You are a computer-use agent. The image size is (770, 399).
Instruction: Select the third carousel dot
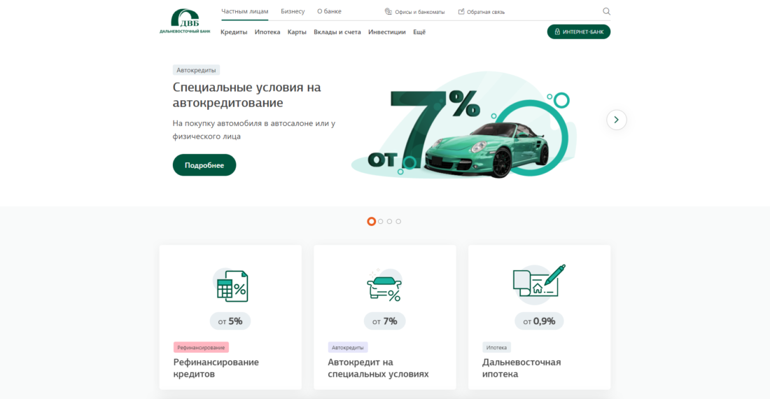389,221
